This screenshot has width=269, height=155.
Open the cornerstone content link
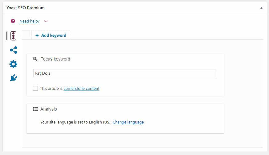click(81, 88)
